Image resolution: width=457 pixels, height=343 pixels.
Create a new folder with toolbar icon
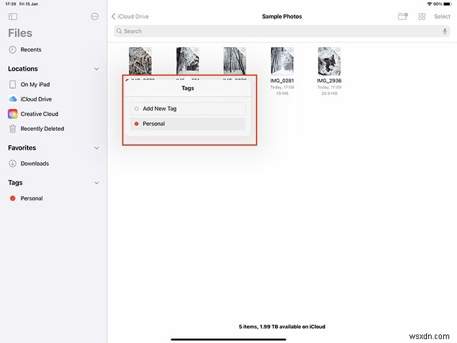pos(403,16)
